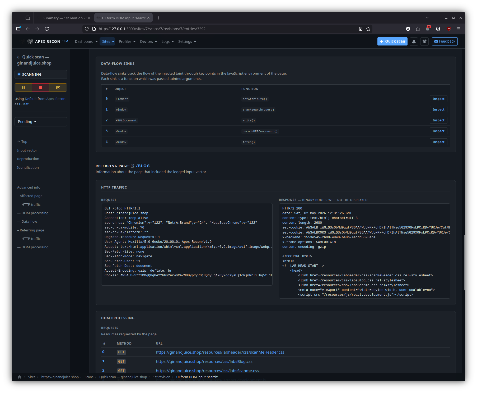This screenshot has height=393, width=477.
Task: Show site security shield information
Action: click(x=87, y=29)
